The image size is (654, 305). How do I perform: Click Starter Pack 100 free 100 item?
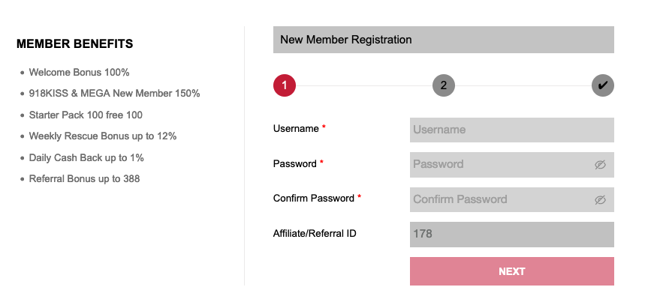(86, 115)
